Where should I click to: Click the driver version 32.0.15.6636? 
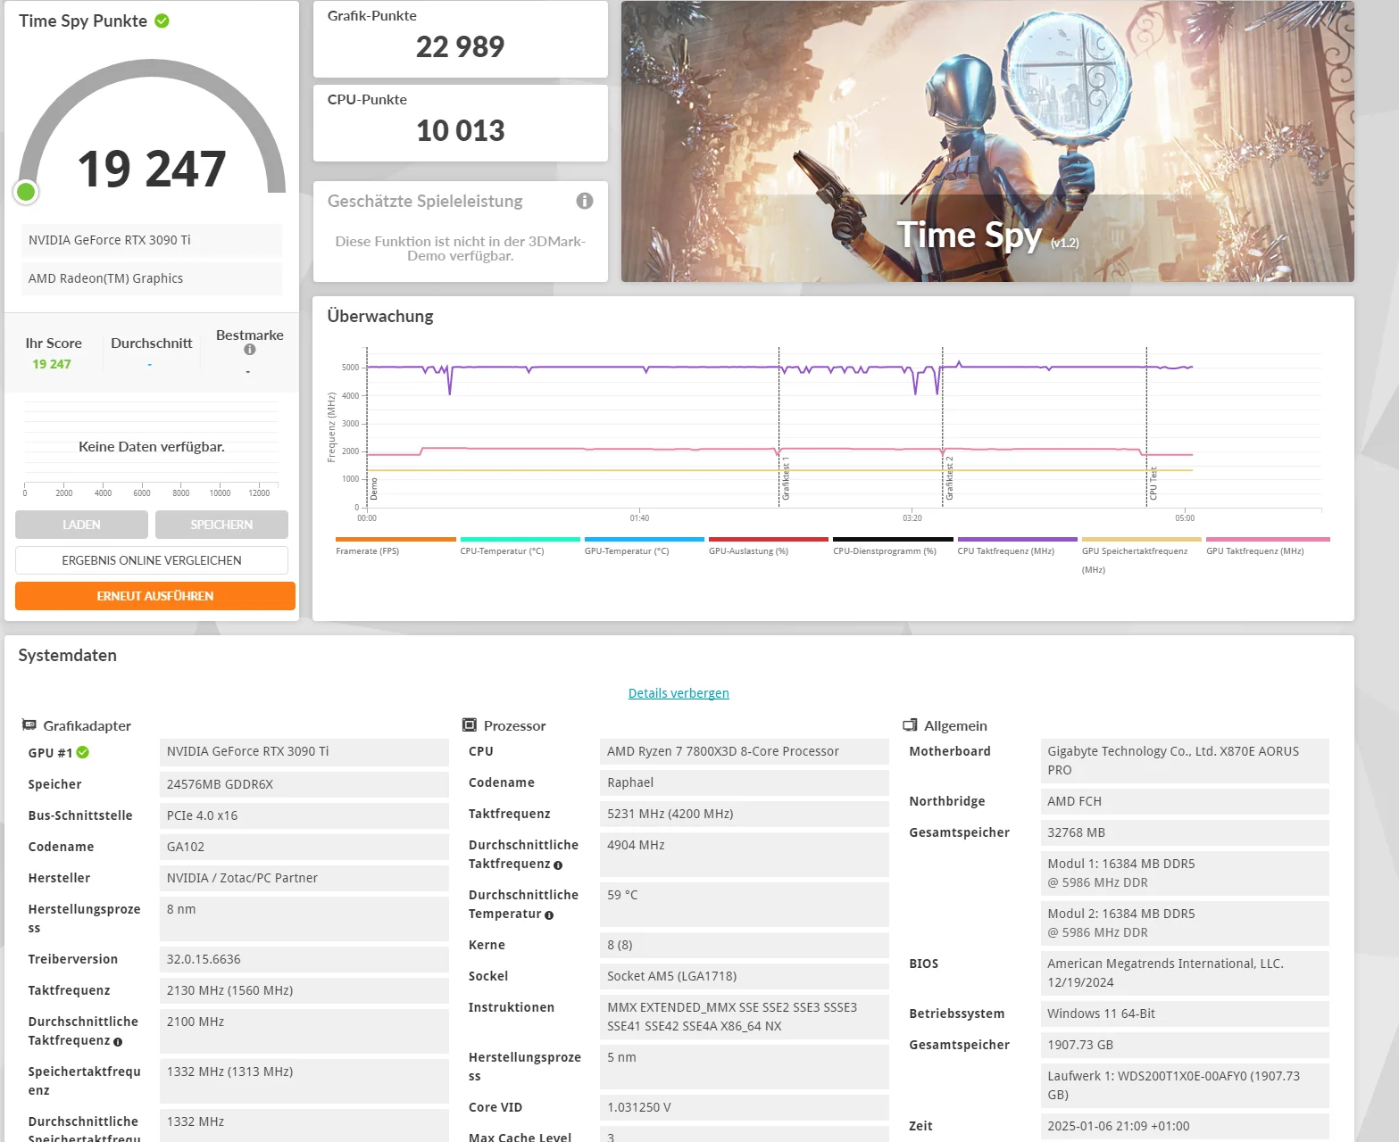(x=304, y=959)
